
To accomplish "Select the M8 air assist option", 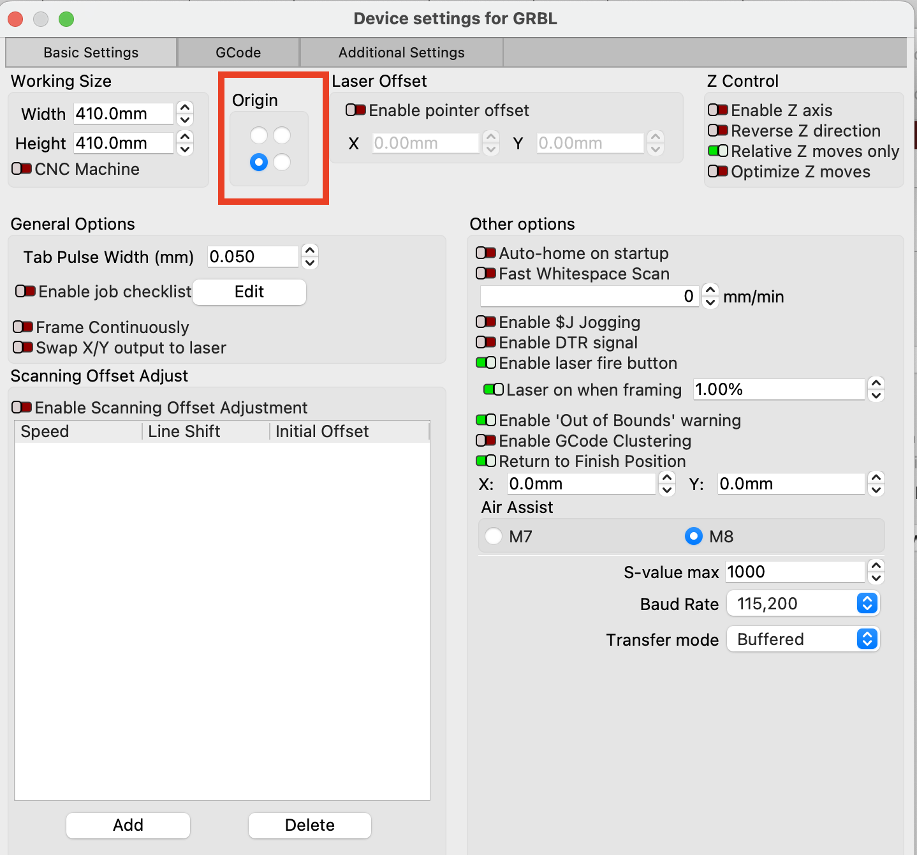I will pos(694,536).
